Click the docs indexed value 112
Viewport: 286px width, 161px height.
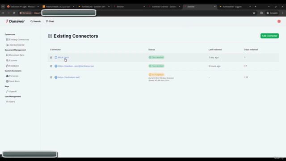point(246,77)
